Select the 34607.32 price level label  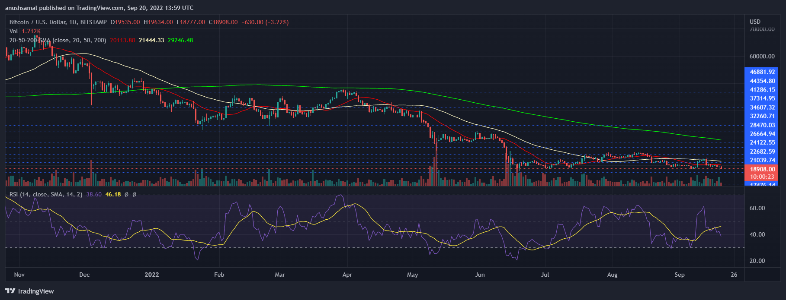[x=761, y=107]
